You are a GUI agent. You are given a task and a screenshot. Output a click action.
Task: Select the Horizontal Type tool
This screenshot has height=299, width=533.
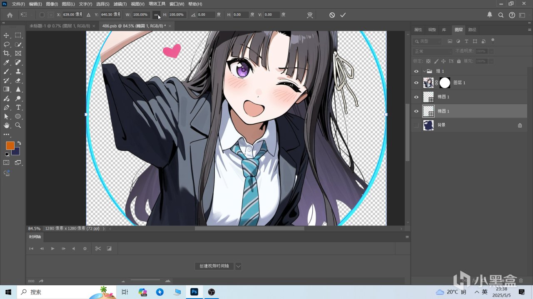[x=18, y=108]
